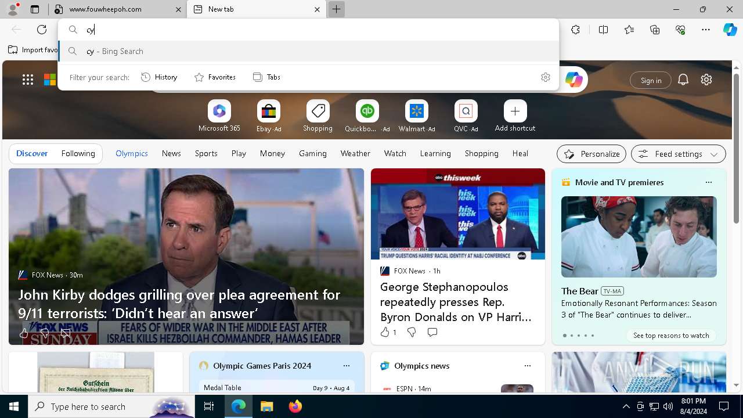
Task: Open the Collections toolbar icon
Action: [x=655, y=30]
